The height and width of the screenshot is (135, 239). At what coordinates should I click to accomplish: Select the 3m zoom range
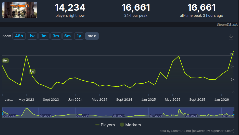(x=56, y=36)
